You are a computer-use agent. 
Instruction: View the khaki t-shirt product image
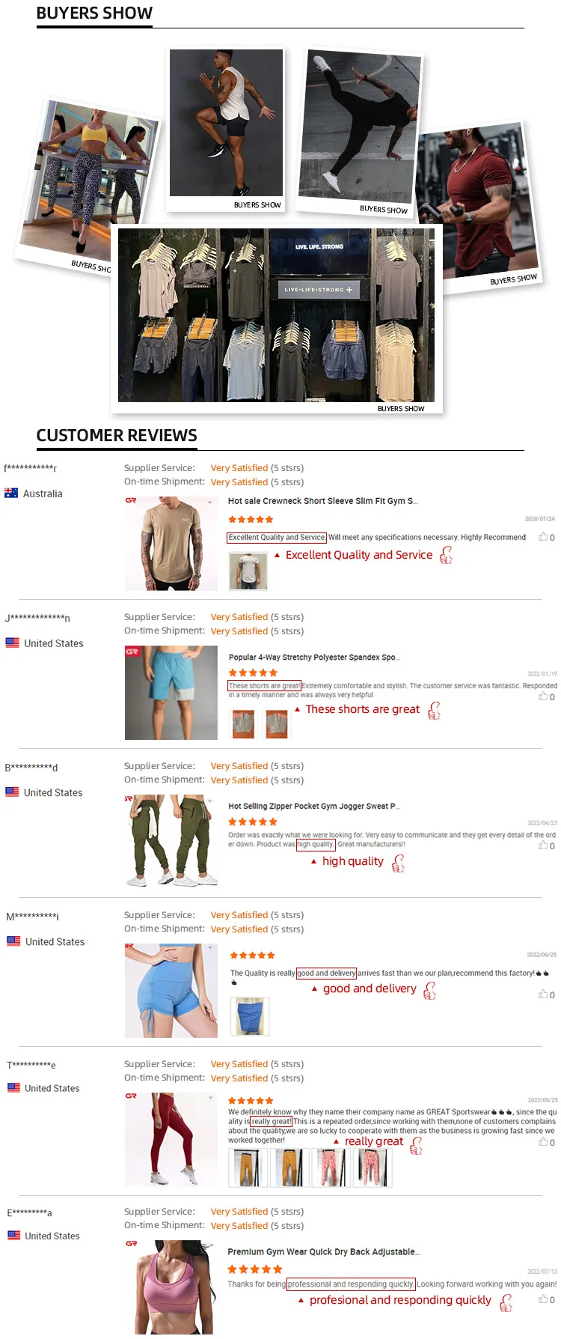[171, 544]
